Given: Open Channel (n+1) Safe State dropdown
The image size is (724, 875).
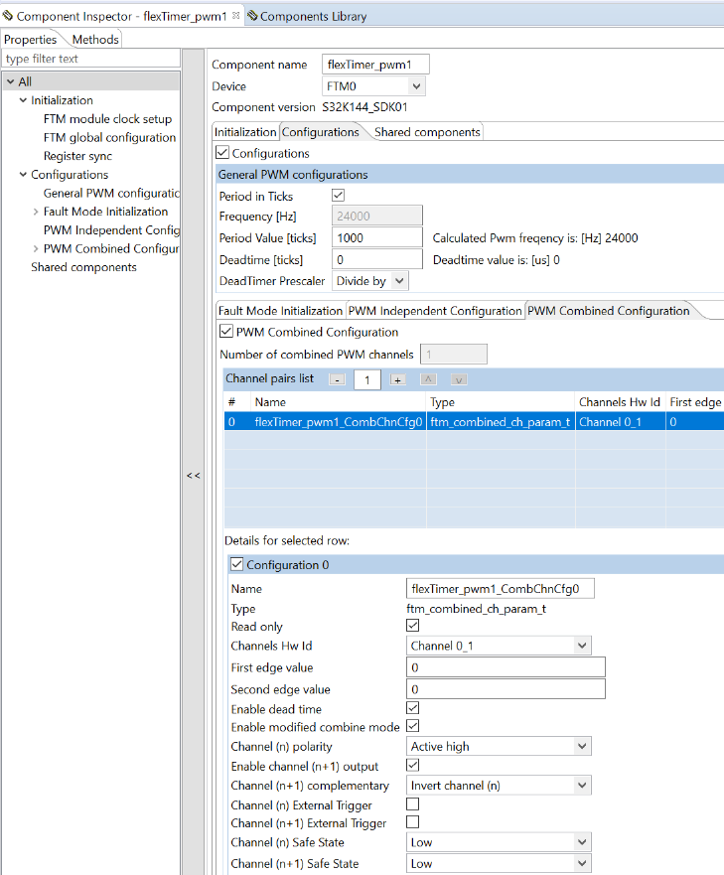Looking at the screenshot, I should tap(582, 863).
